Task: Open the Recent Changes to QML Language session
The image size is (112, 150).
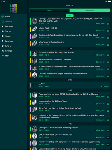Action: point(70,61)
